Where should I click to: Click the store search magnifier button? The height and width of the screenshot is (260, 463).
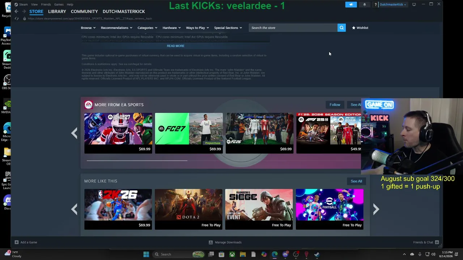(341, 28)
